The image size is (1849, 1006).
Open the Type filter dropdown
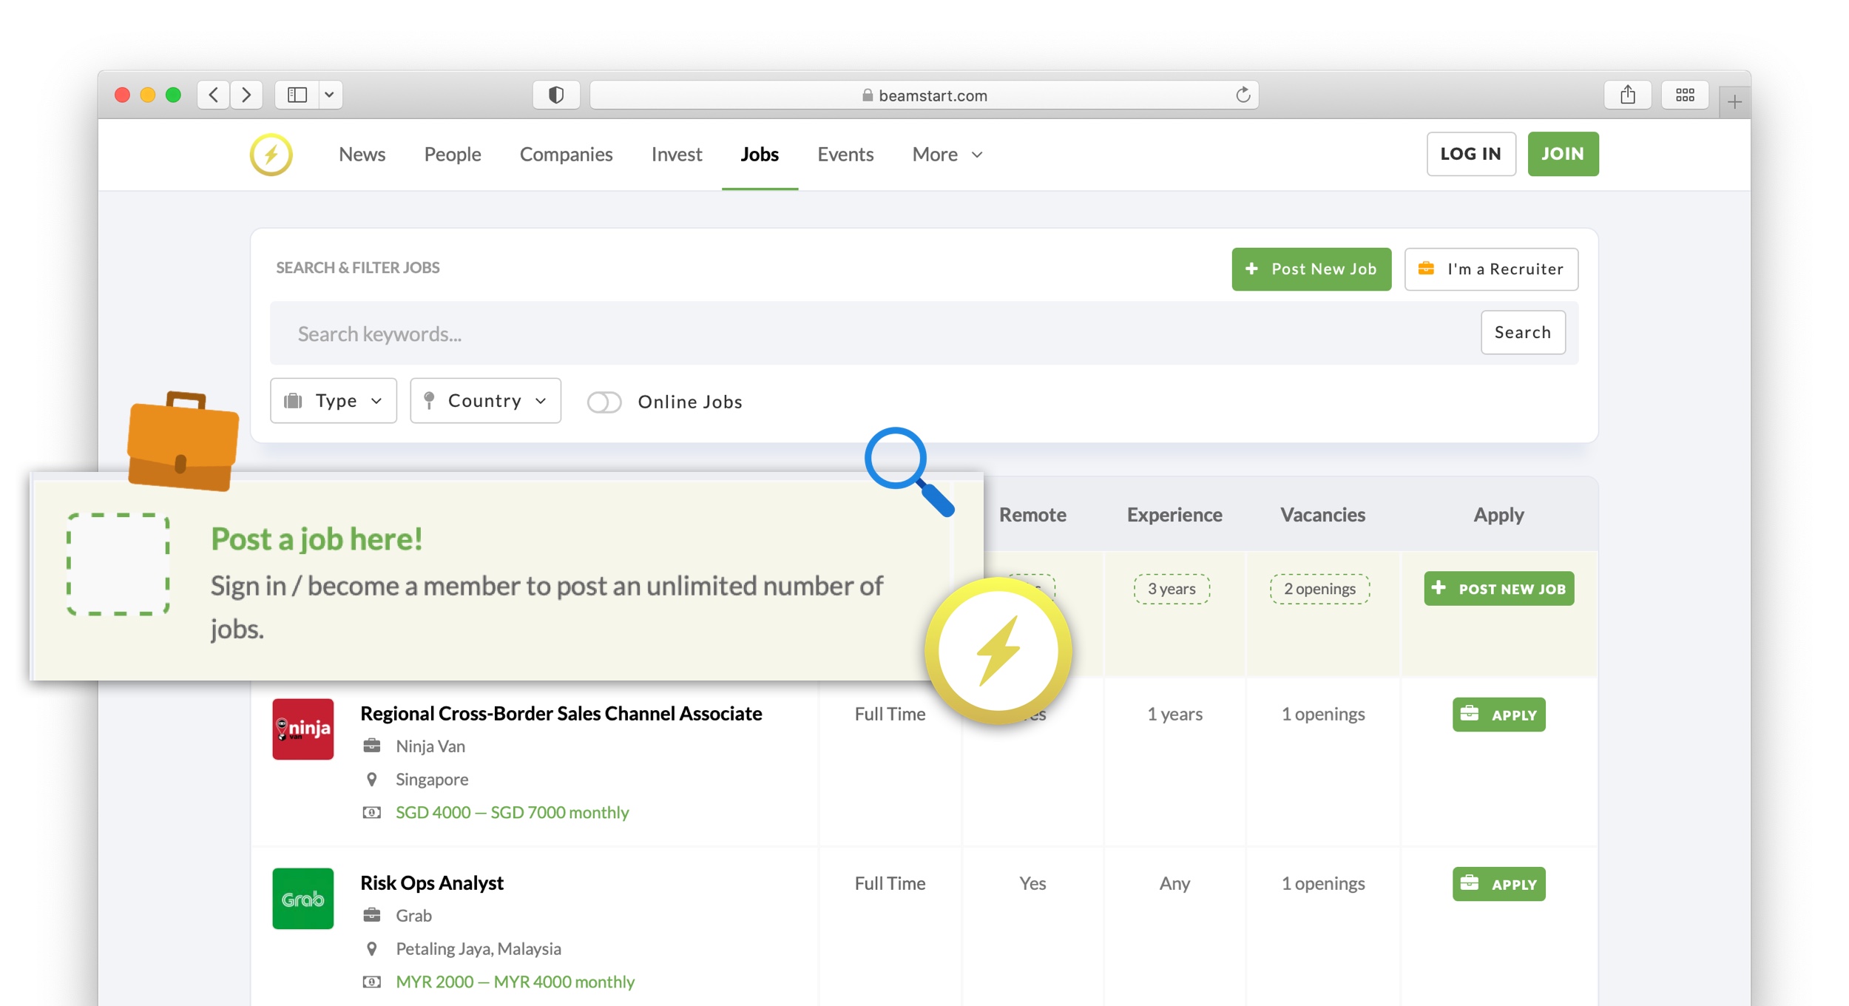334,401
